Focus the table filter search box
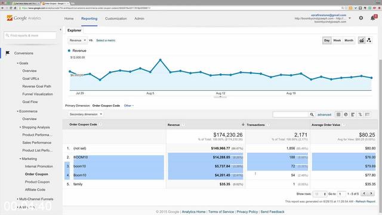382x215 pixels. point(291,114)
